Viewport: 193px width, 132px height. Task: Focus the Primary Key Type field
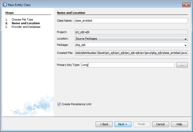point(128,65)
